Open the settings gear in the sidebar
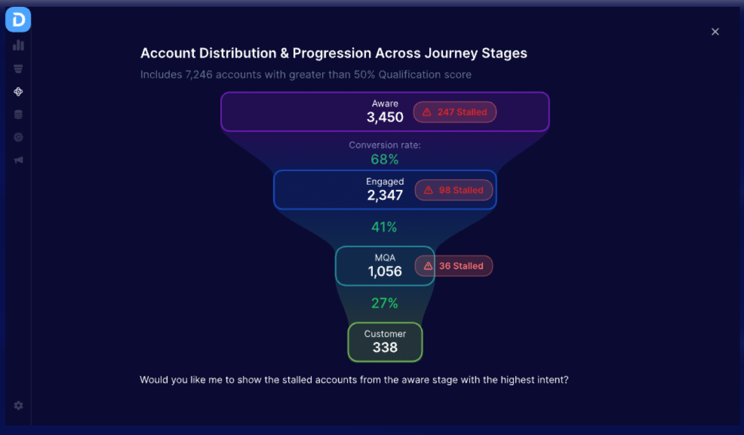Viewport: 744px width, 435px height. coord(18,405)
